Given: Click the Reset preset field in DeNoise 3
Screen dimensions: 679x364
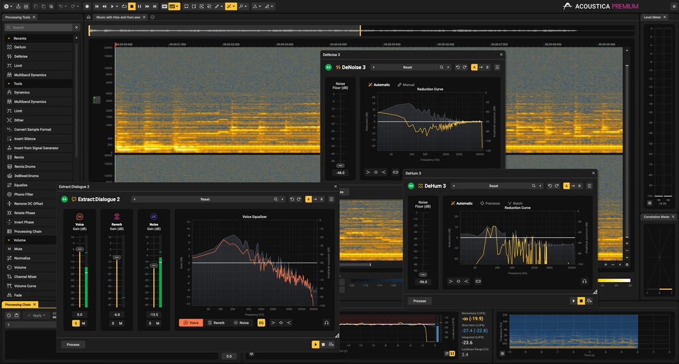Looking at the screenshot, I should [x=407, y=67].
